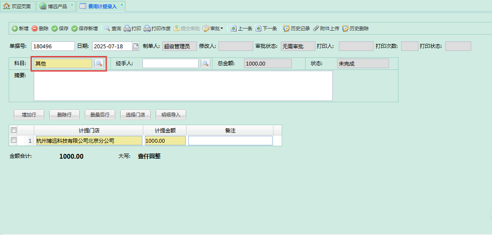
Task: Click the 打印 (print) toolbar button
Action: (x=132, y=28)
